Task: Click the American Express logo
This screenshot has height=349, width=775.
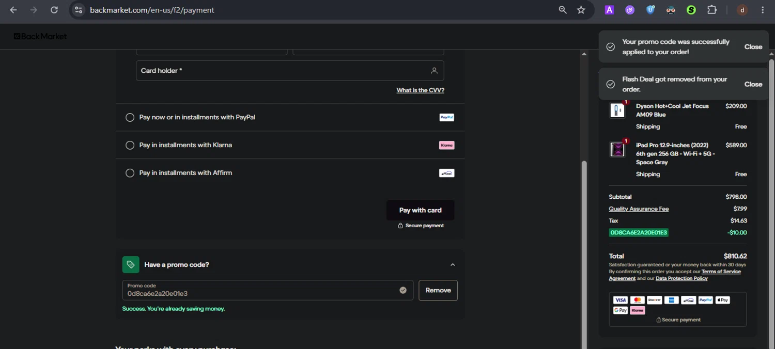Action: pos(671,300)
